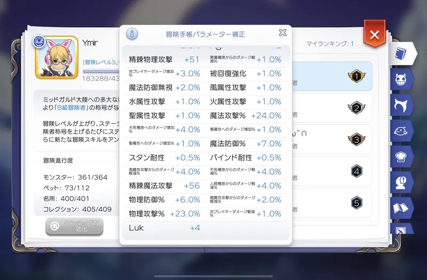Click the 人間種族からのダメージ軽減 +4.0% stat
The image size is (427, 280).
point(246,186)
